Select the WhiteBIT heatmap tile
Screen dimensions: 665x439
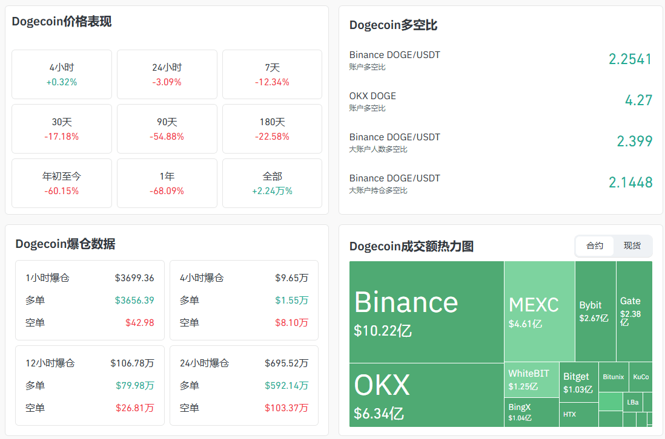click(532, 380)
